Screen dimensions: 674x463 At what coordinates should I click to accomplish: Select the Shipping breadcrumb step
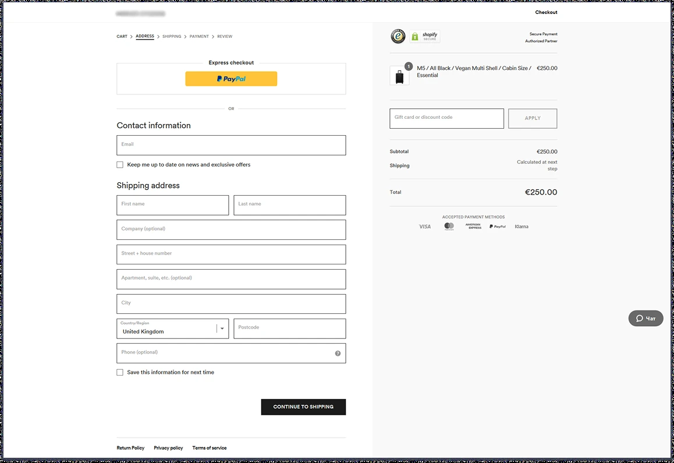(x=172, y=37)
